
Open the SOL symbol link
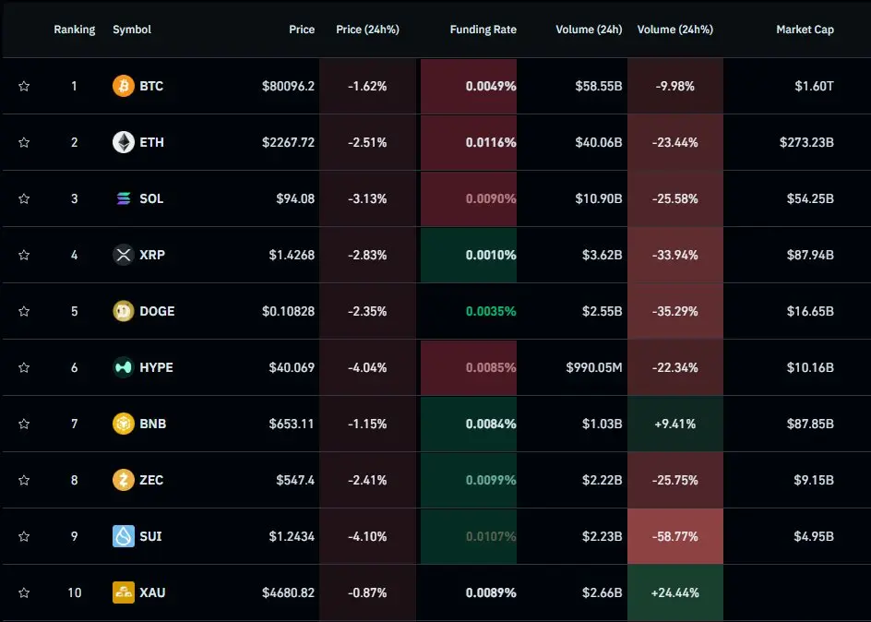(x=151, y=198)
